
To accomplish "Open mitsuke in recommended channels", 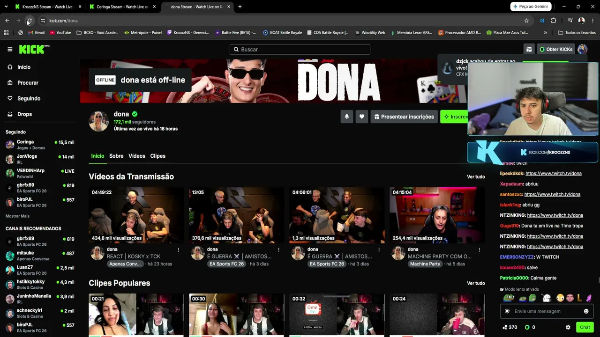I will click(x=40, y=256).
